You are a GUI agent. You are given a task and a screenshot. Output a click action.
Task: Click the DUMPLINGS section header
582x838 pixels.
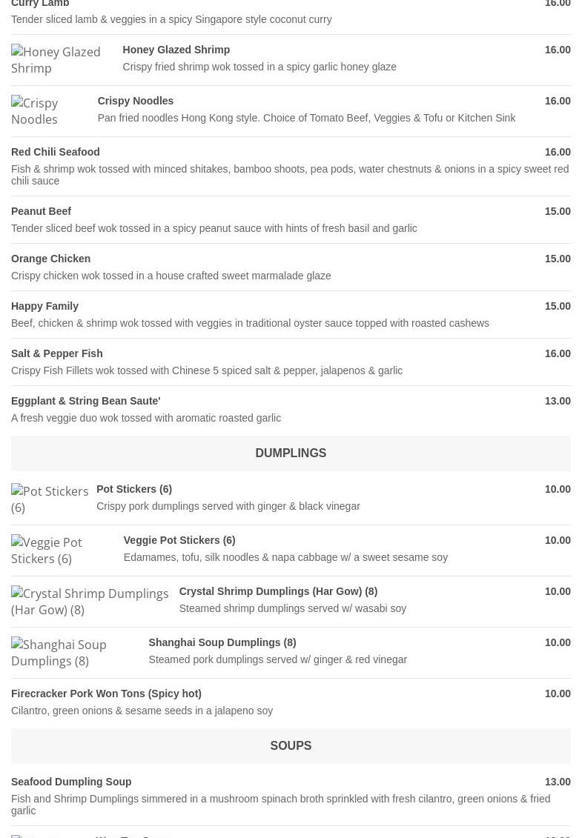coord(291,453)
